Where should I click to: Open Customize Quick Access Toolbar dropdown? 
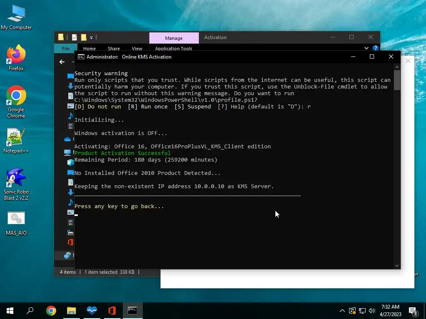(91, 37)
